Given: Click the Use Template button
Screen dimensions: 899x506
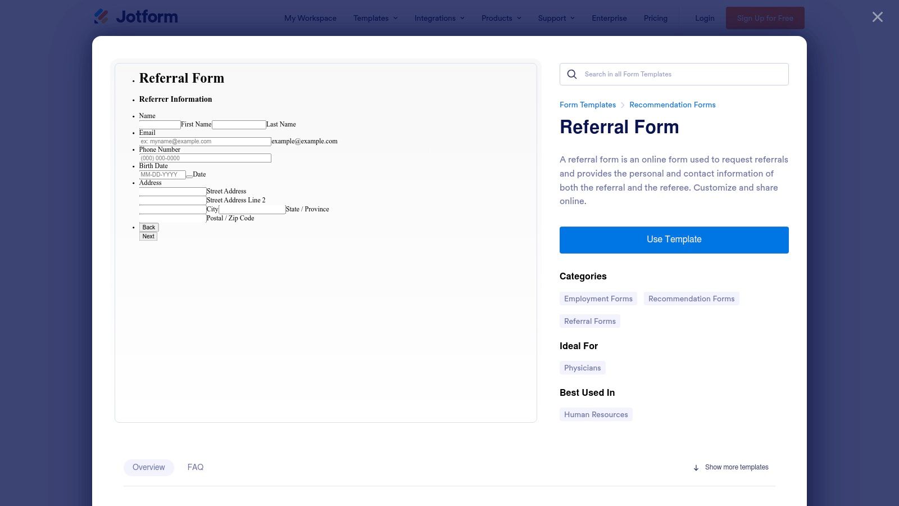Looking at the screenshot, I should point(674,240).
